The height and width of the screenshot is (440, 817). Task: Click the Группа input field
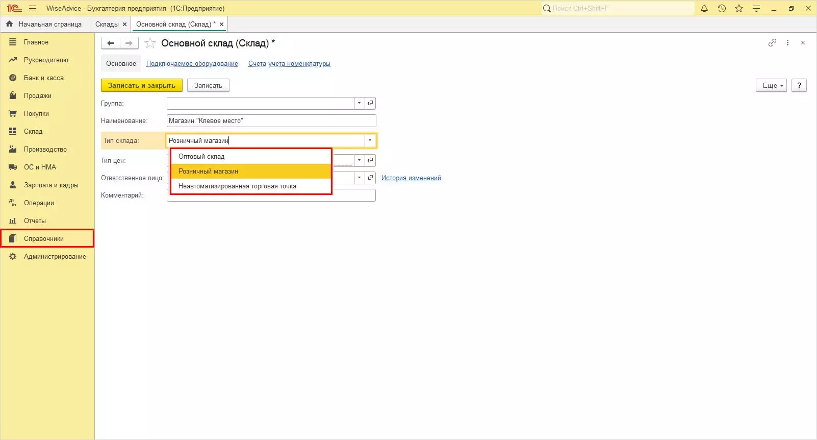(261, 103)
